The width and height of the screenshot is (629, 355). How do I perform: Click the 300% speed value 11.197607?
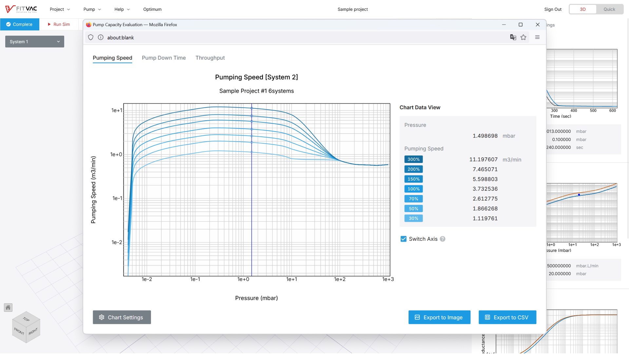tap(483, 159)
